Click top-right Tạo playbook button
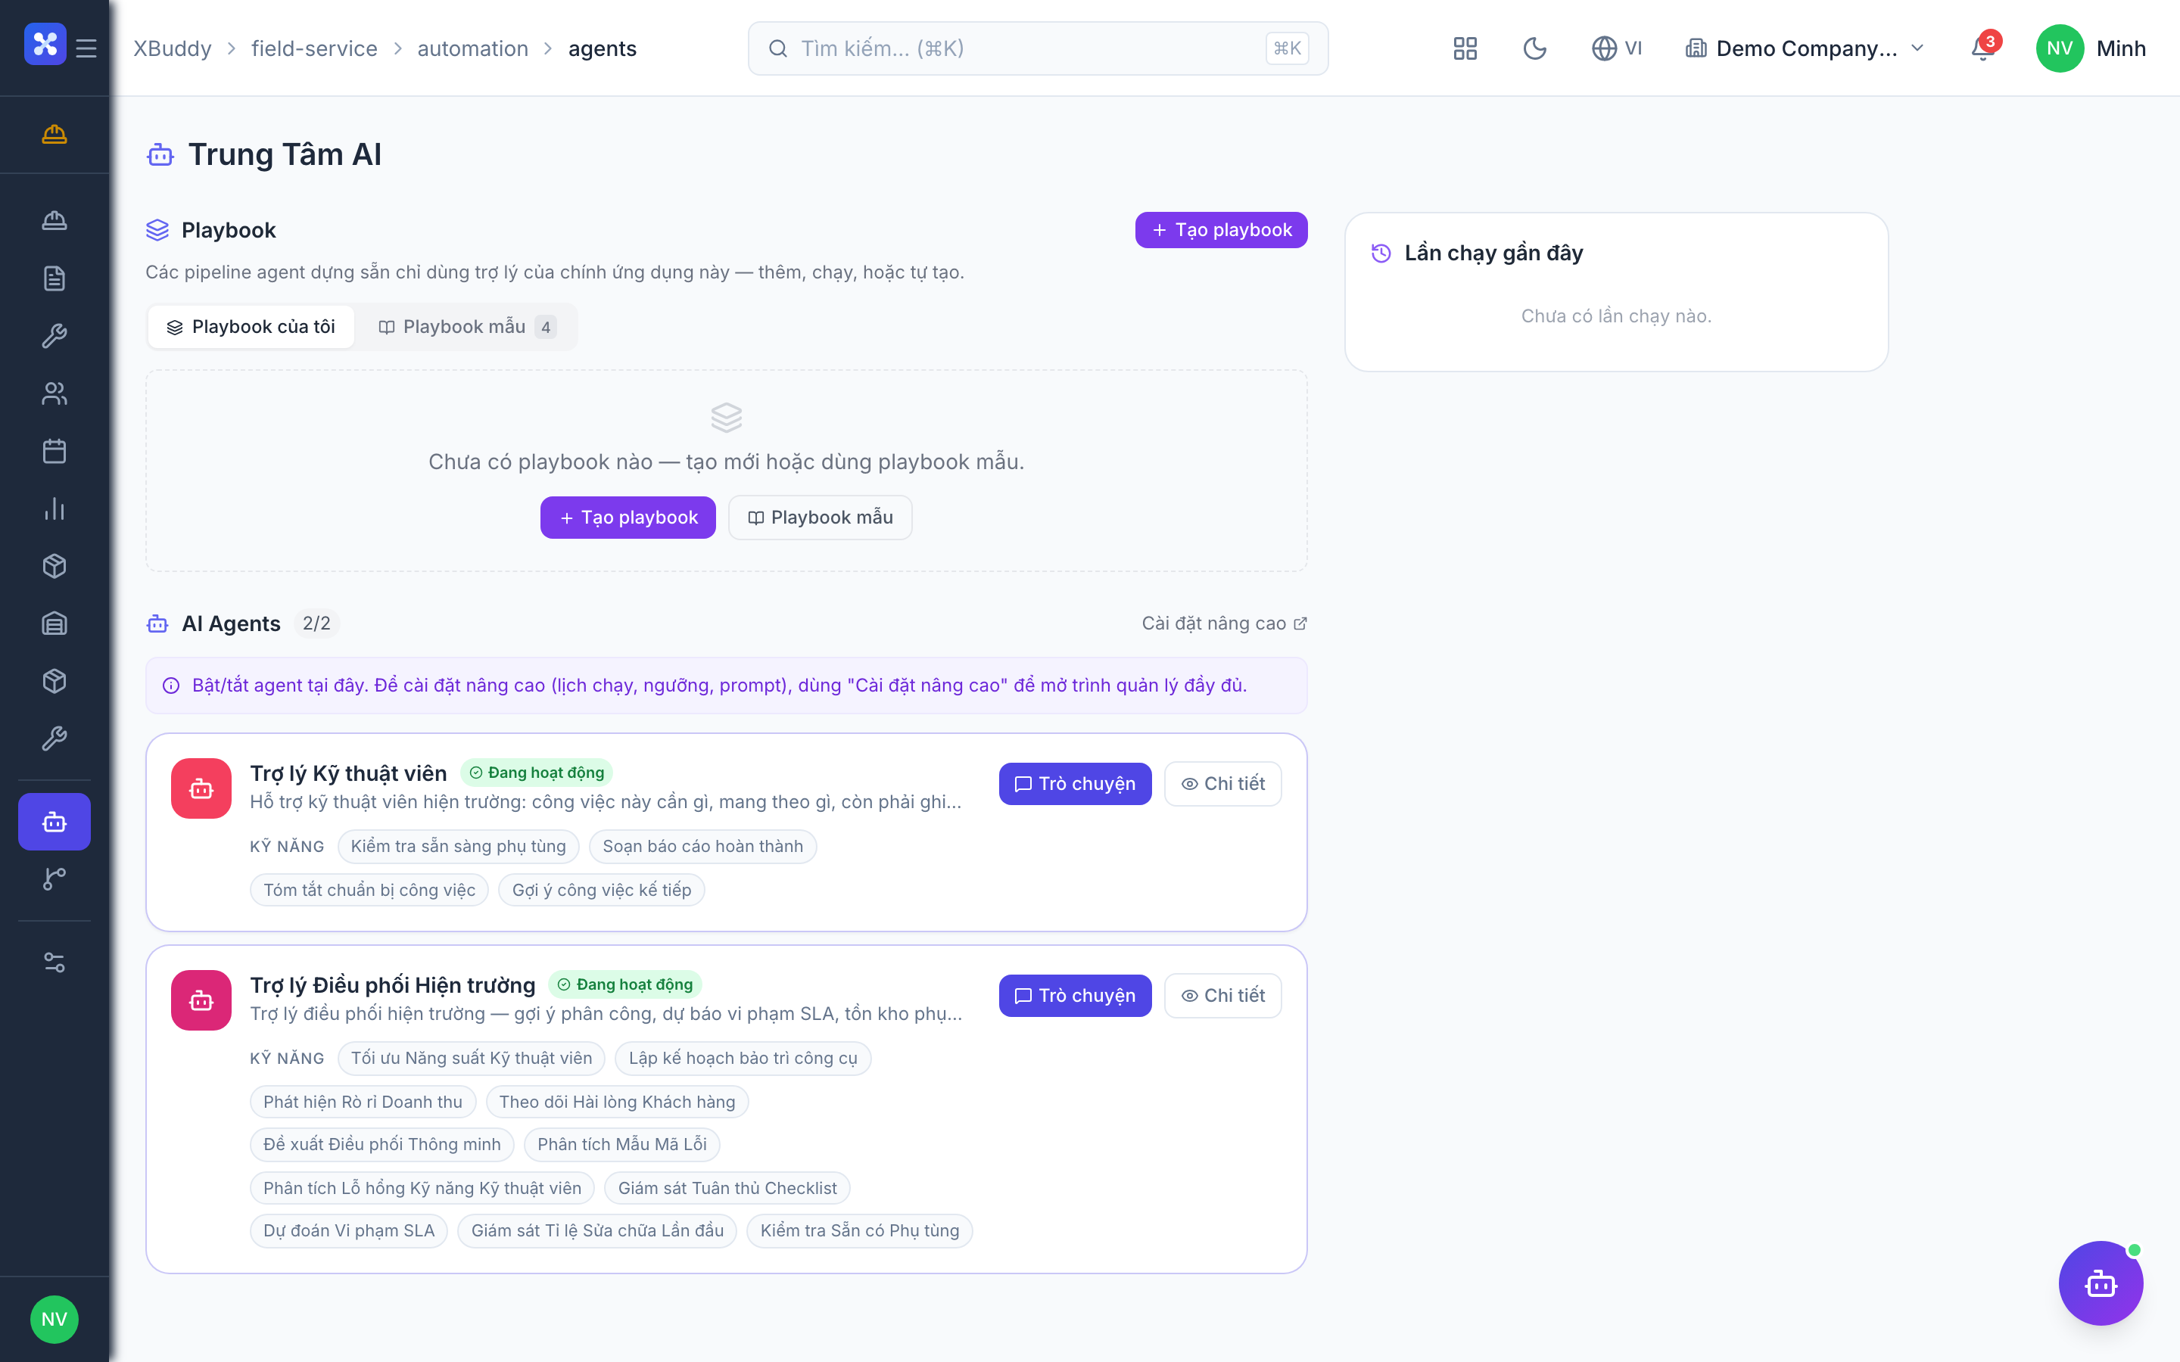 pos(1221,230)
